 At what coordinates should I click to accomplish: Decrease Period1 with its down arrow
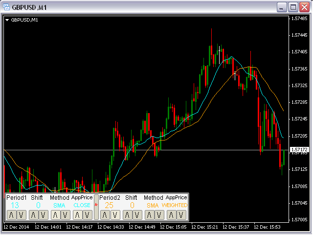21,214
